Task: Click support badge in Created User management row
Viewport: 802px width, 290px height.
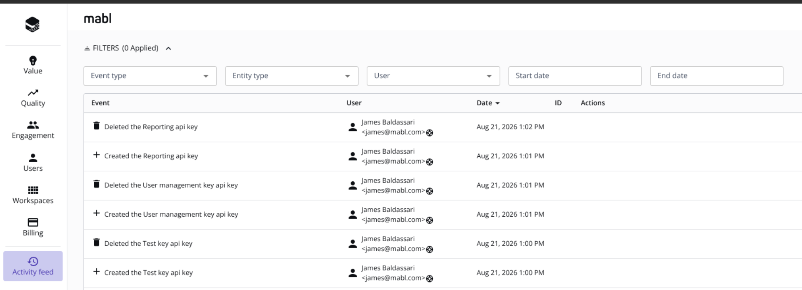Action: click(430, 220)
